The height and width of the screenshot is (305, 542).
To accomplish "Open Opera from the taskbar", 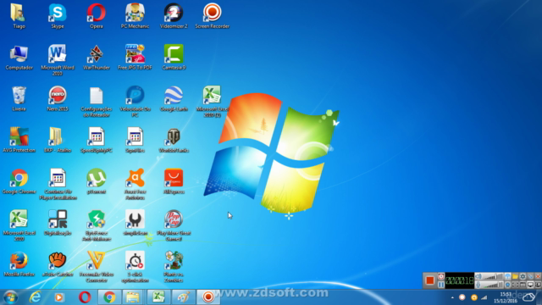I will click(85, 297).
